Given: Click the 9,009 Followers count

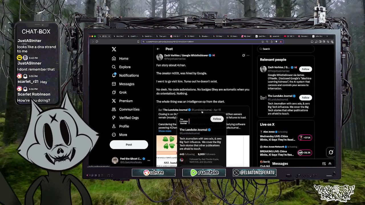Looking at the screenshot, I should point(206,154).
